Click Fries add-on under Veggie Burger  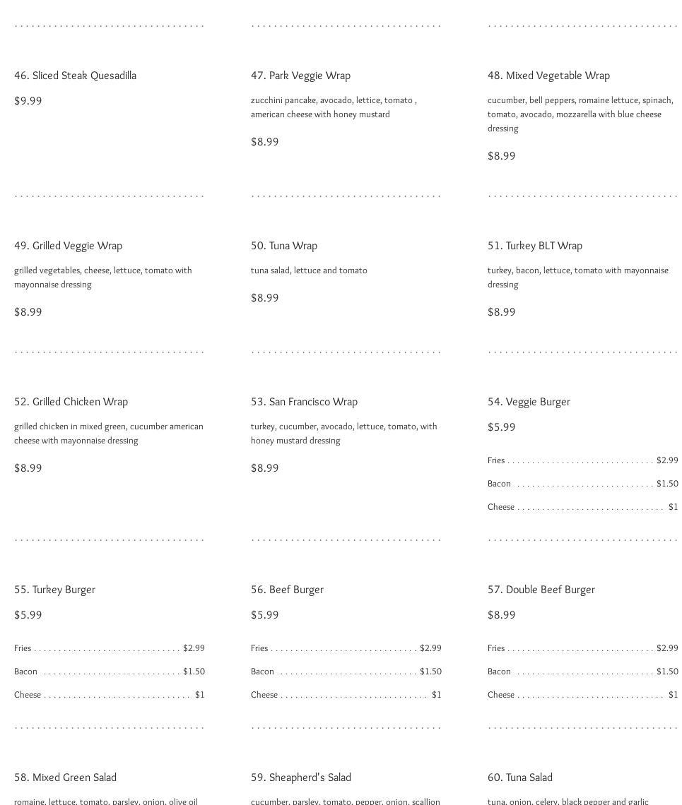click(496, 460)
